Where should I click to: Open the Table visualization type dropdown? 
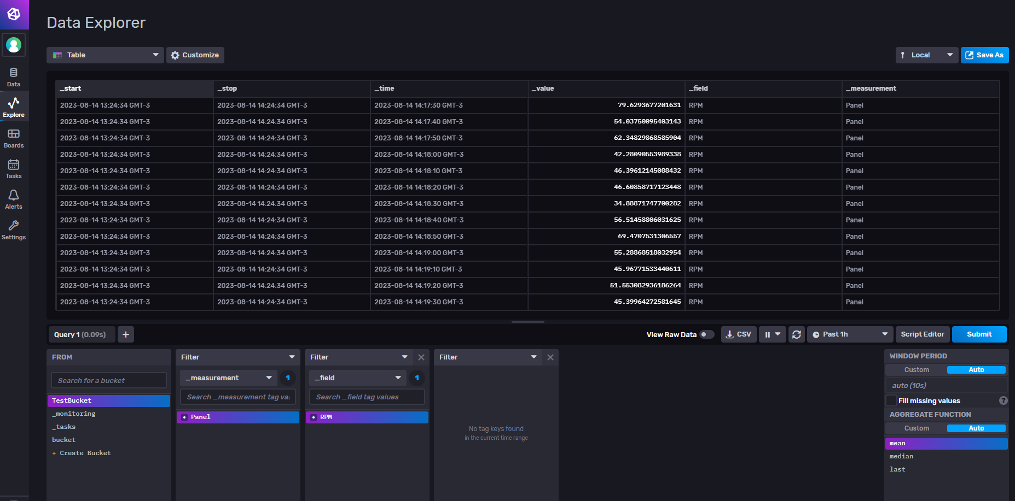(x=105, y=55)
